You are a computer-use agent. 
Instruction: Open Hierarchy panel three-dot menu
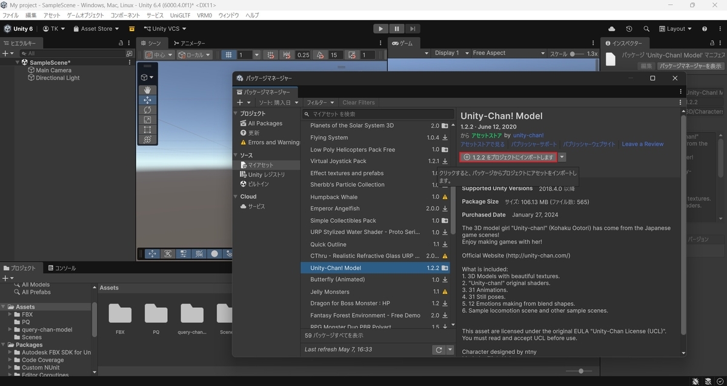(130, 44)
